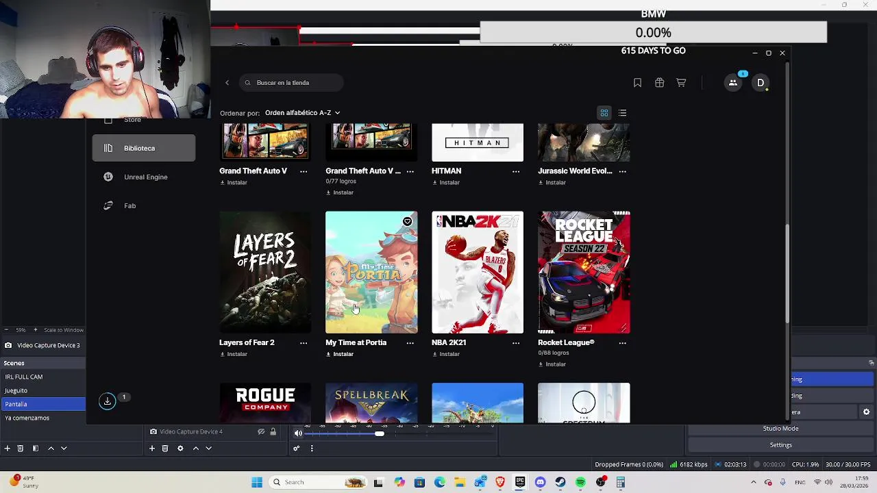This screenshot has height=493, width=877.
Task: Open the Rocket League Season 22 cover thumbnail
Action: tap(584, 273)
